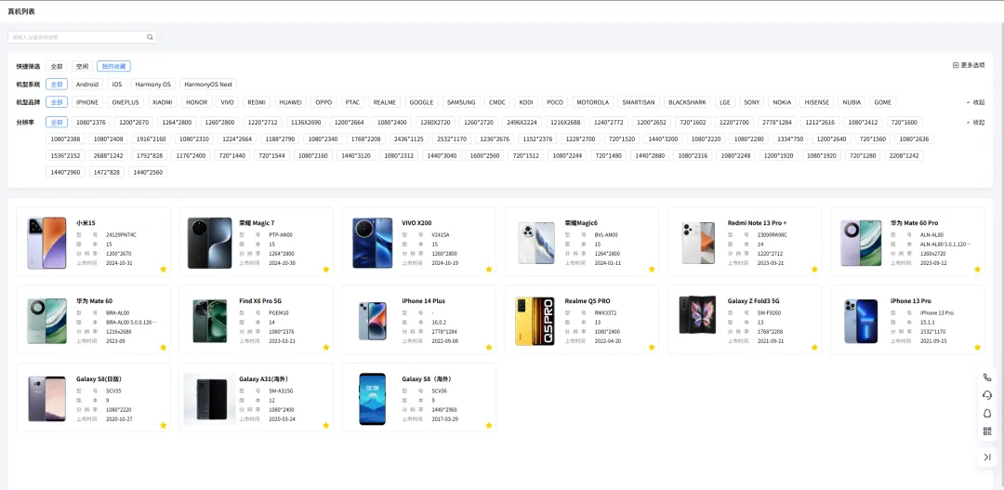1004x490 pixels.
Task: Filter brand by XIAOMI
Action: point(162,102)
